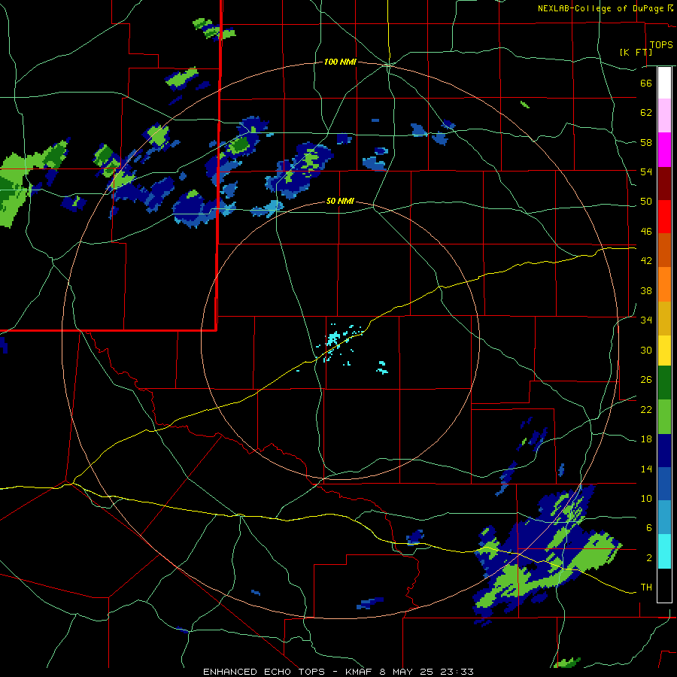The image size is (677, 677).
Task: Click the 'TOPS' legend title
Action: tap(661, 45)
